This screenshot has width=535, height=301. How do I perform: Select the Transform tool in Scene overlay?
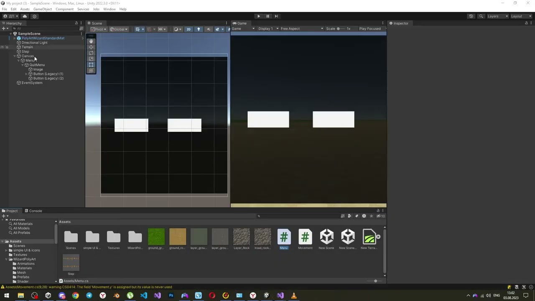pyautogui.click(x=91, y=71)
